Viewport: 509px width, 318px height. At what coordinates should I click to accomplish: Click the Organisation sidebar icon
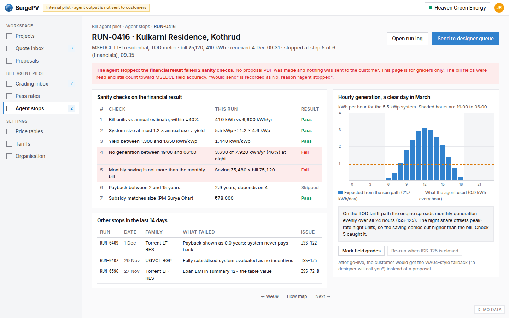point(9,156)
